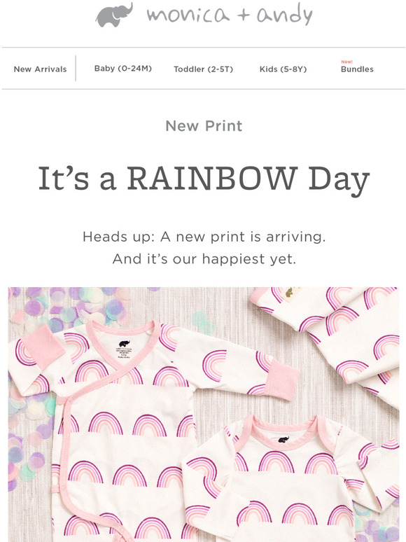This screenshot has height=542, width=406.
Task: Click the gray elephant logo icon
Action: click(114, 15)
